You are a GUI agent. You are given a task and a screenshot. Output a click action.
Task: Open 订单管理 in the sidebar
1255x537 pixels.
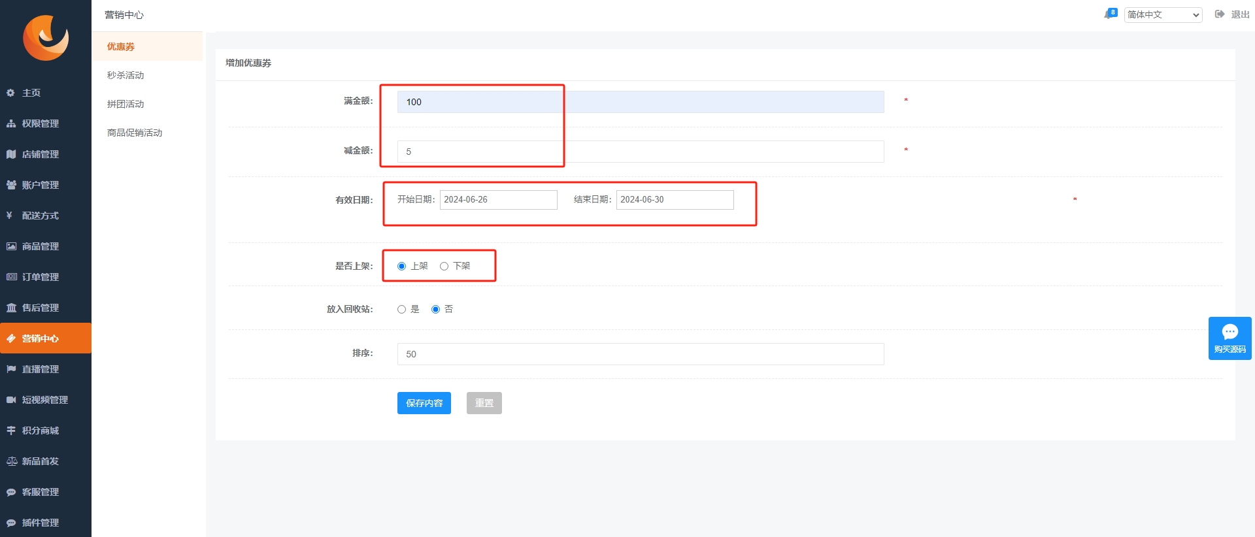pyautogui.click(x=46, y=277)
